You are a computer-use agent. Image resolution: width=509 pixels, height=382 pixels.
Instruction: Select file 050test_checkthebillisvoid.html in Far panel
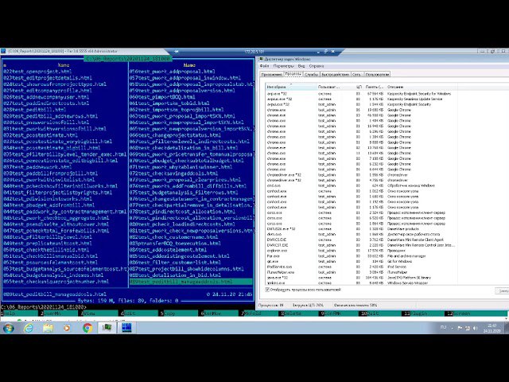coord(46,250)
